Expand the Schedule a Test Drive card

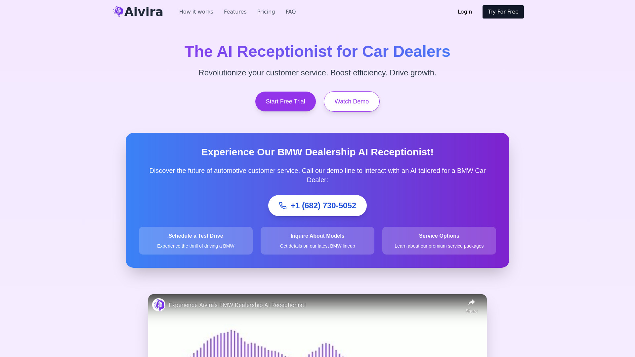[195, 241]
